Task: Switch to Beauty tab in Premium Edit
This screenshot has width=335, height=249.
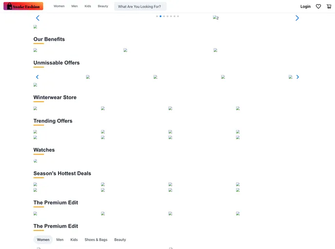Action: 120,240
